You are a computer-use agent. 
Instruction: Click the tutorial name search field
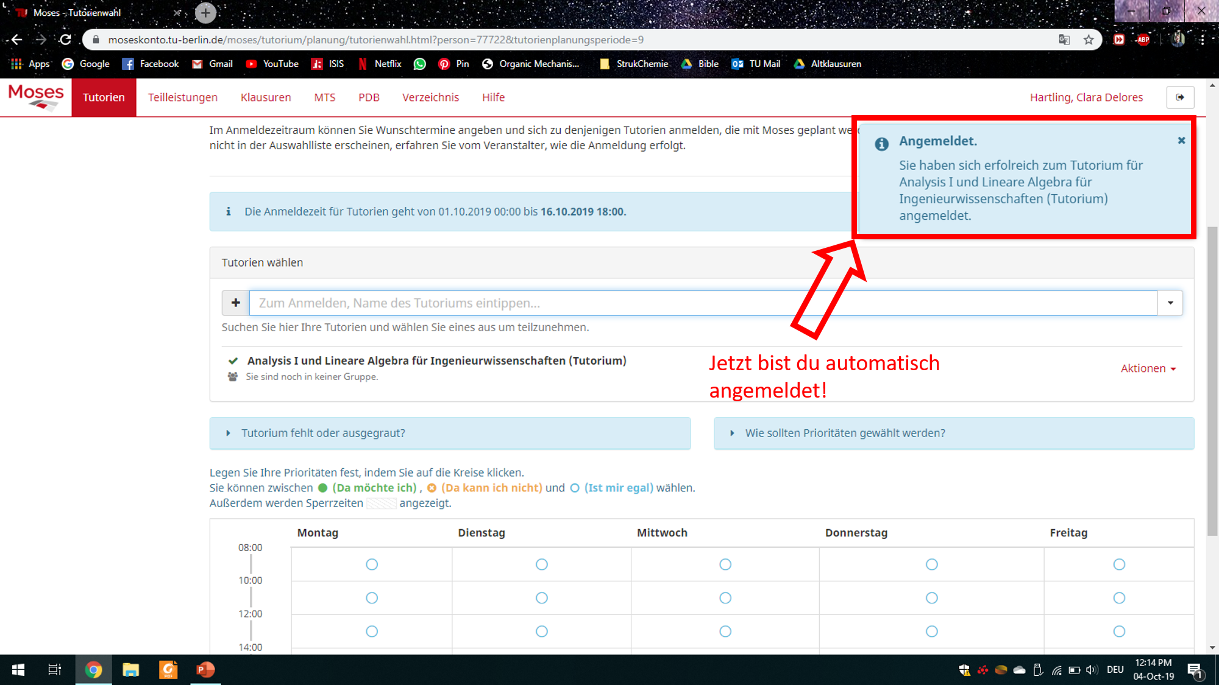pos(703,303)
